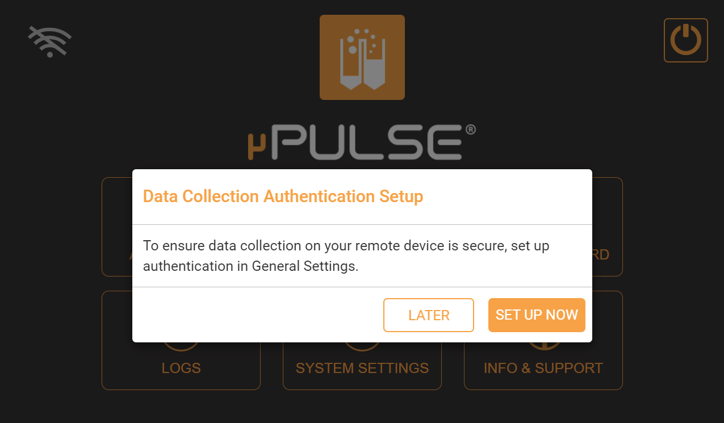Click the crossed-out Wi-Fi status icon
Image resolution: width=724 pixels, height=423 pixels.
point(50,41)
